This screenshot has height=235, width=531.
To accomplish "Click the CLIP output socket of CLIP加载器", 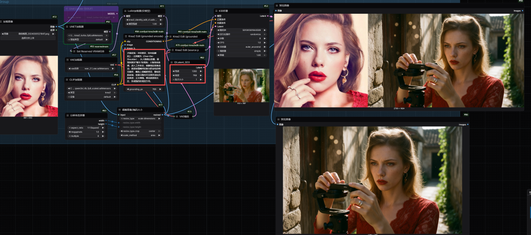I will [x=118, y=84].
